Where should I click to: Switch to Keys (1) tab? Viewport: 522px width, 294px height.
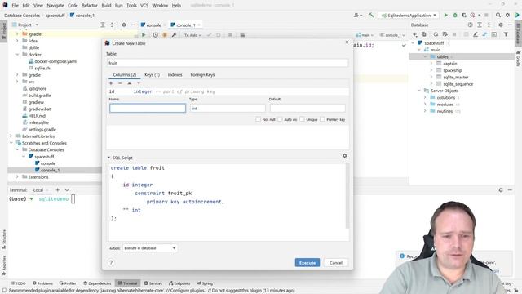coord(152,74)
